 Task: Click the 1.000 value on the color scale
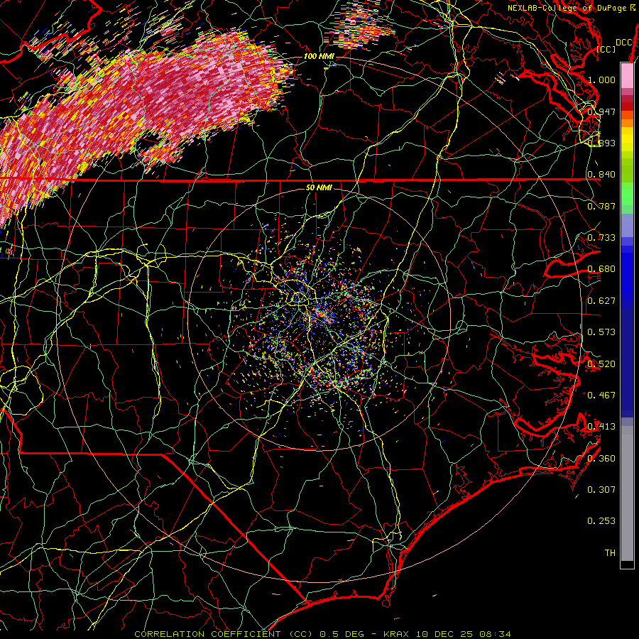click(601, 80)
